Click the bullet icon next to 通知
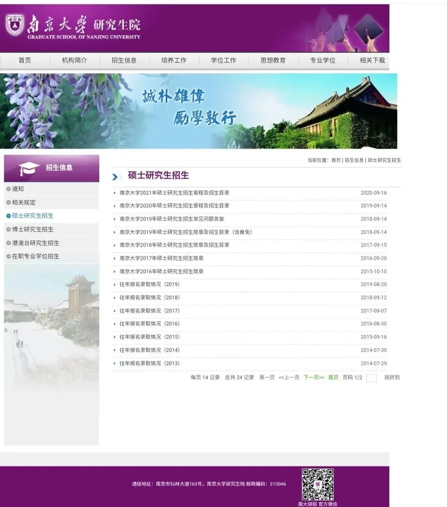This screenshot has width=447, height=507. (x=8, y=189)
